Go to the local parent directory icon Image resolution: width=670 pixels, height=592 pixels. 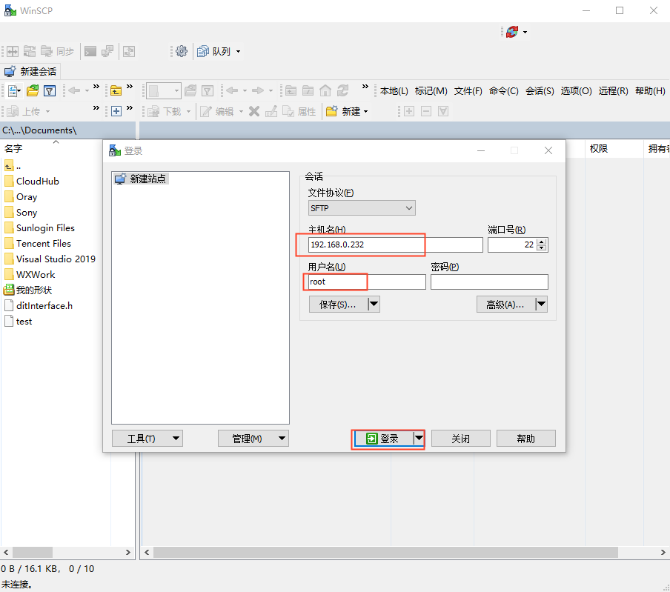click(x=116, y=90)
